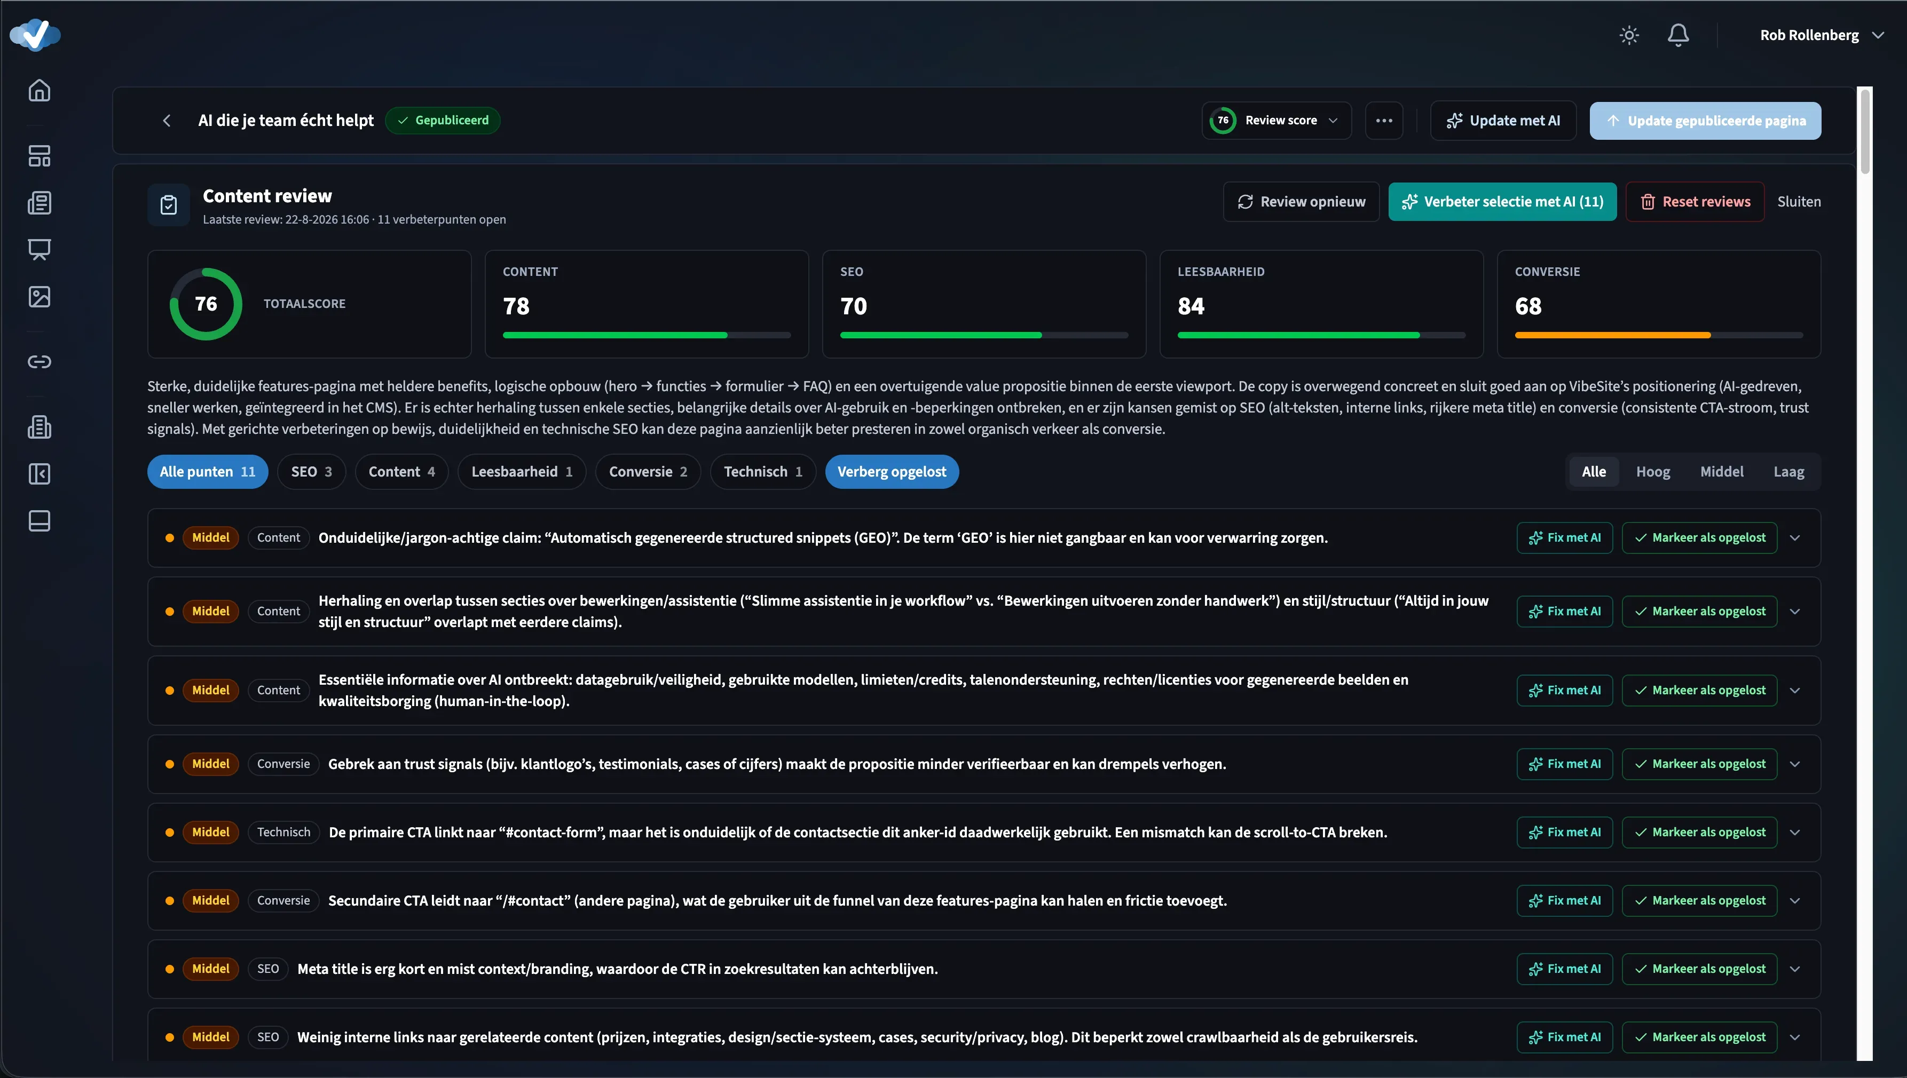The width and height of the screenshot is (1907, 1078).
Task: Click Update gepubliceerde pagina button
Action: point(1705,121)
